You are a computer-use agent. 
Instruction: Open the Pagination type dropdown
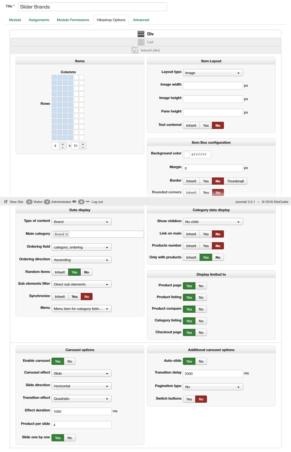[x=213, y=387]
